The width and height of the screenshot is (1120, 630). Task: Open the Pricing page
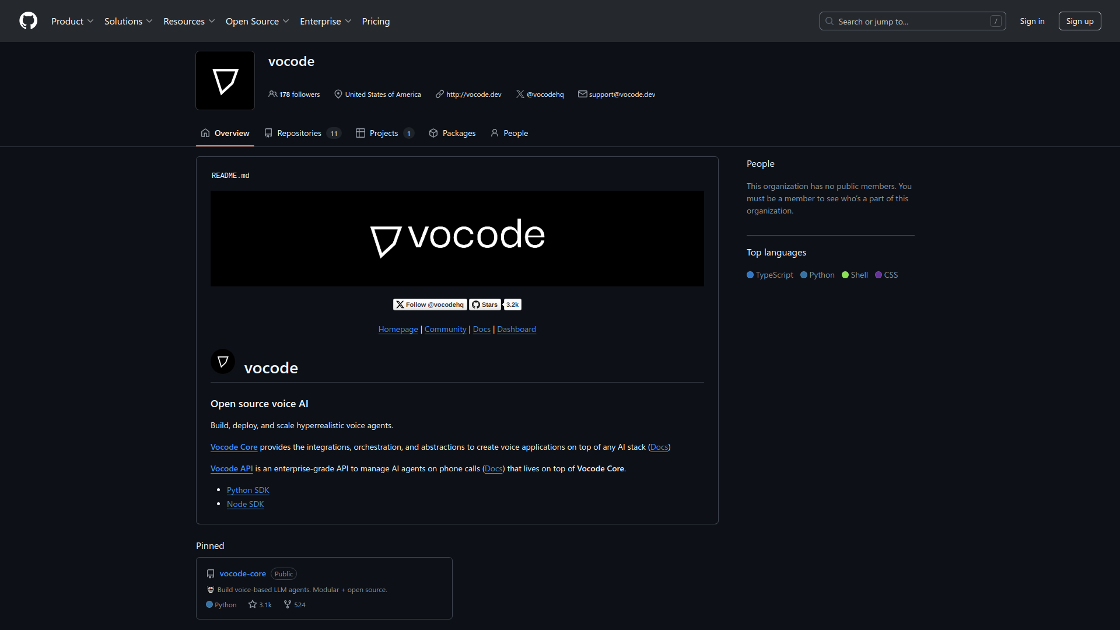click(x=376, y=21)
